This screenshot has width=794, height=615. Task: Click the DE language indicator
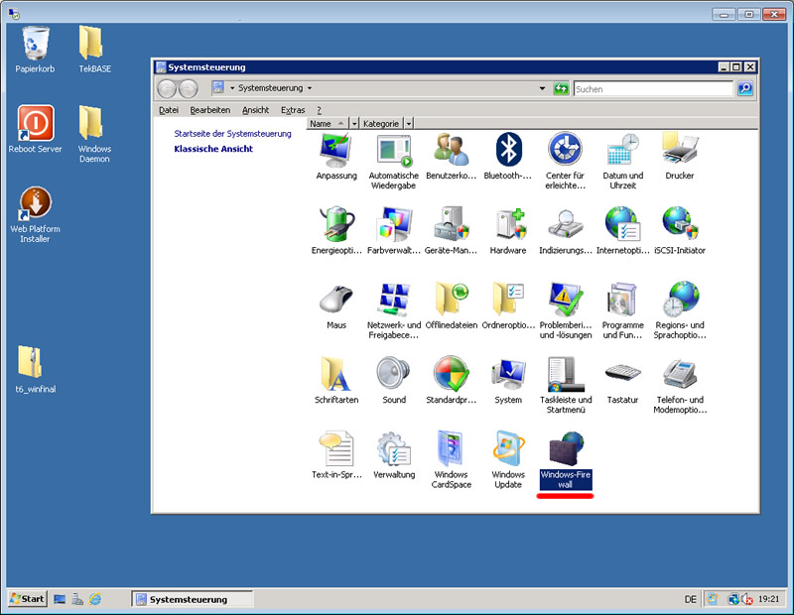click(690, 599)
